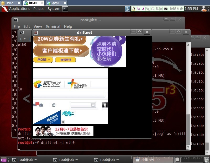Click right terminal scrollbar up arrow

click(x=207, y=50)
